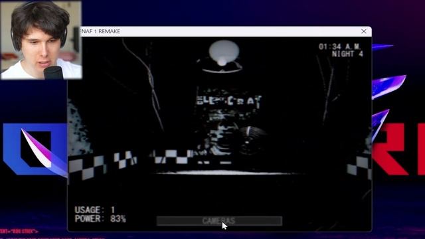Click the webcam overlay of the streamer

[41, 40]
